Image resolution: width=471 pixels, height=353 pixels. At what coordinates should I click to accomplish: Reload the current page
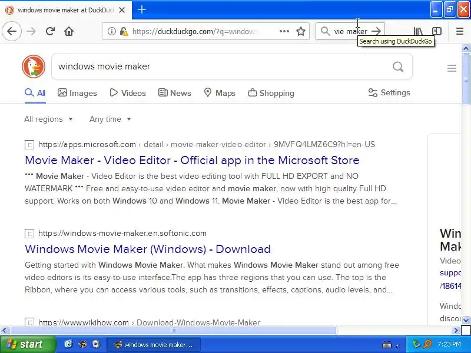tap(50, 31)
